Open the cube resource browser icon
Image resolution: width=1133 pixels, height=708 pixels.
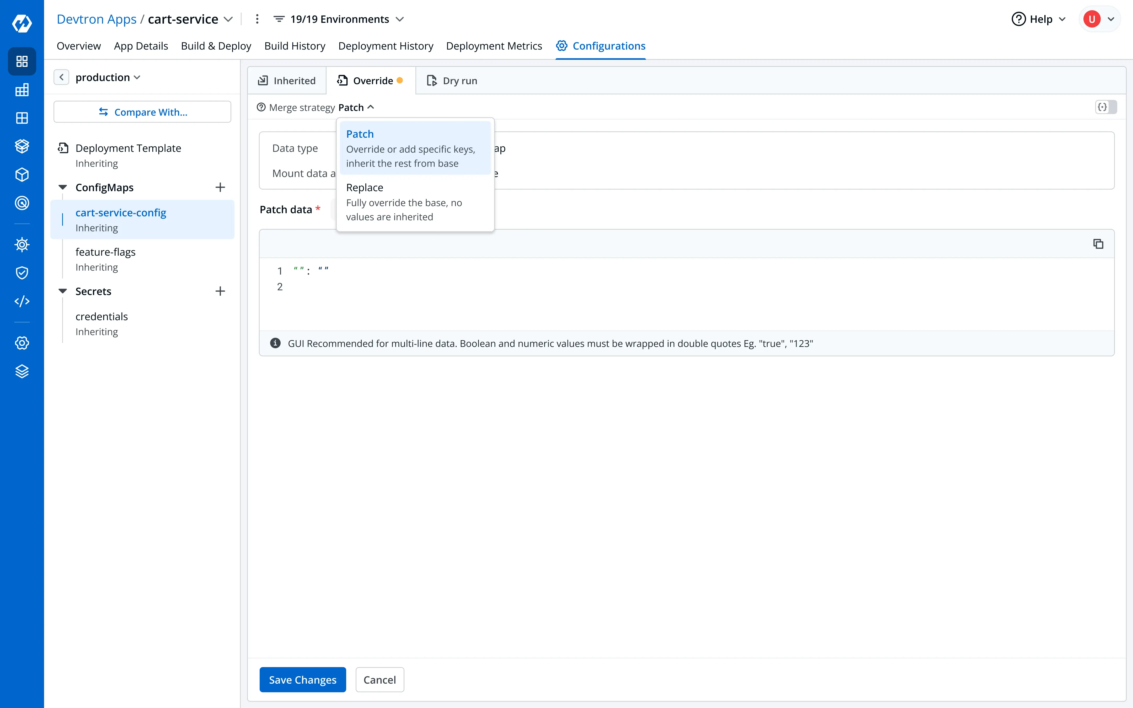[22, 175]
